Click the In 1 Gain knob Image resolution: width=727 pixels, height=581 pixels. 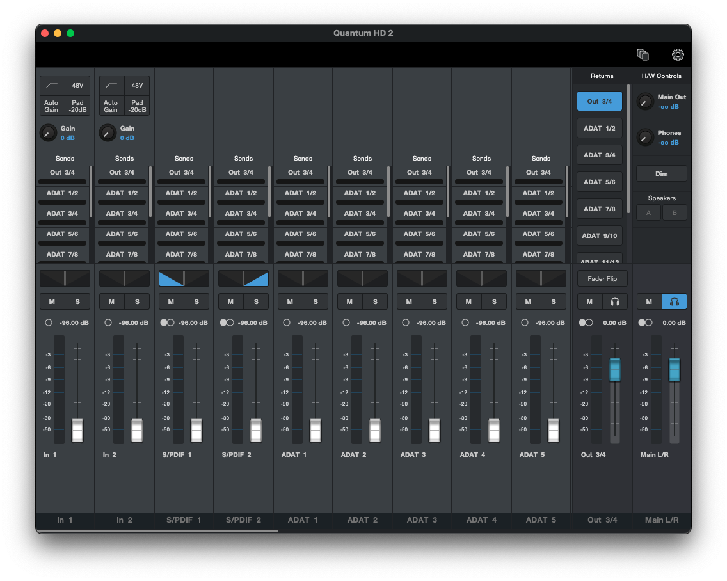(x=48, y=133)
